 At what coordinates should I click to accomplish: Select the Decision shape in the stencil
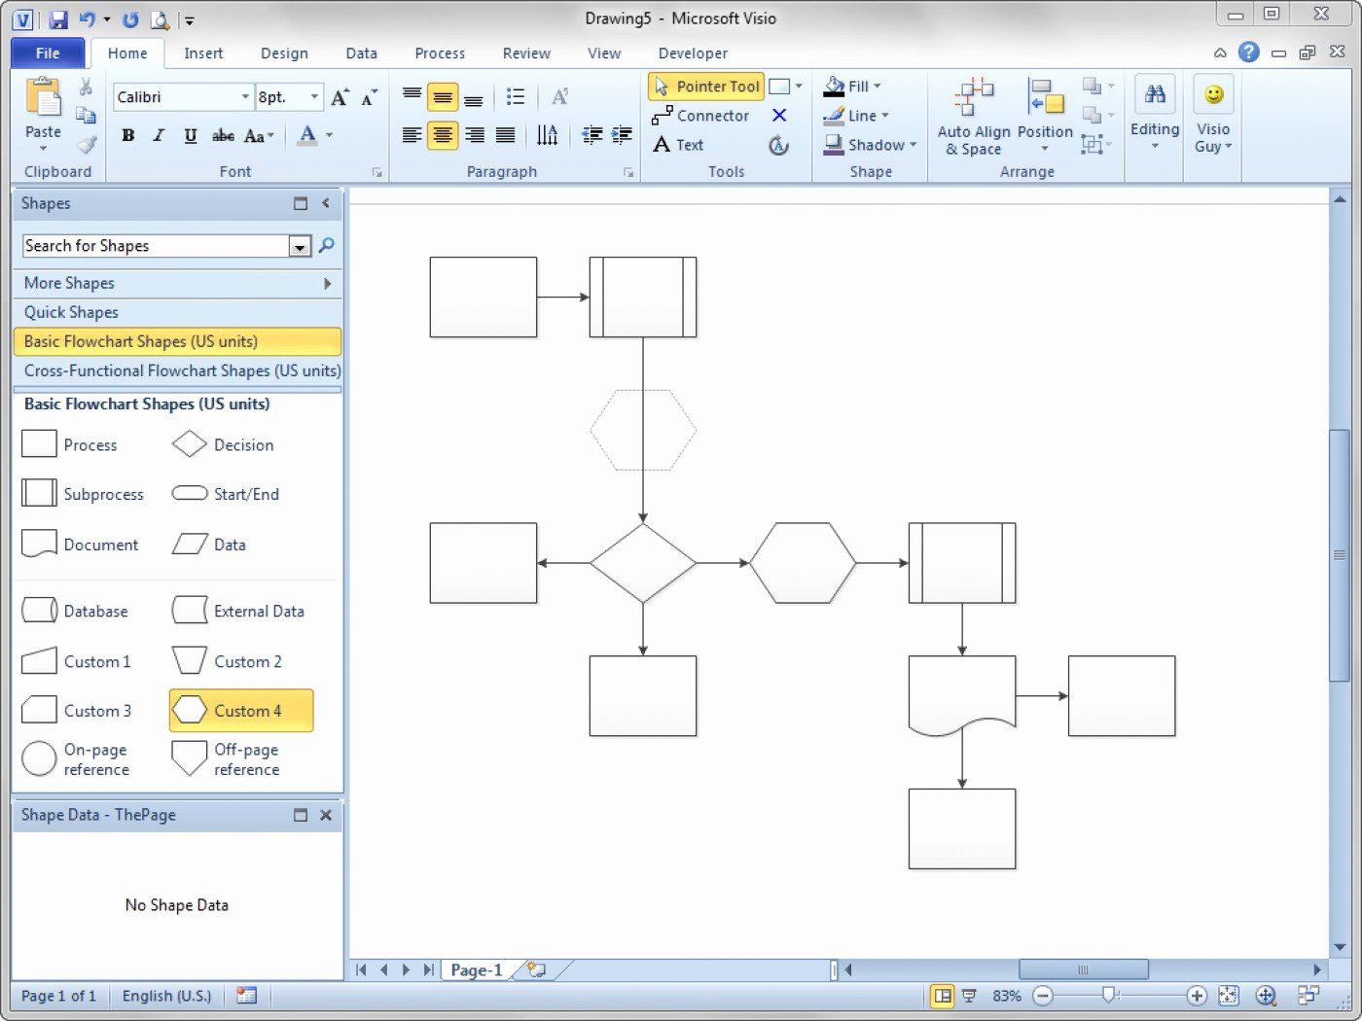(223, 444)
